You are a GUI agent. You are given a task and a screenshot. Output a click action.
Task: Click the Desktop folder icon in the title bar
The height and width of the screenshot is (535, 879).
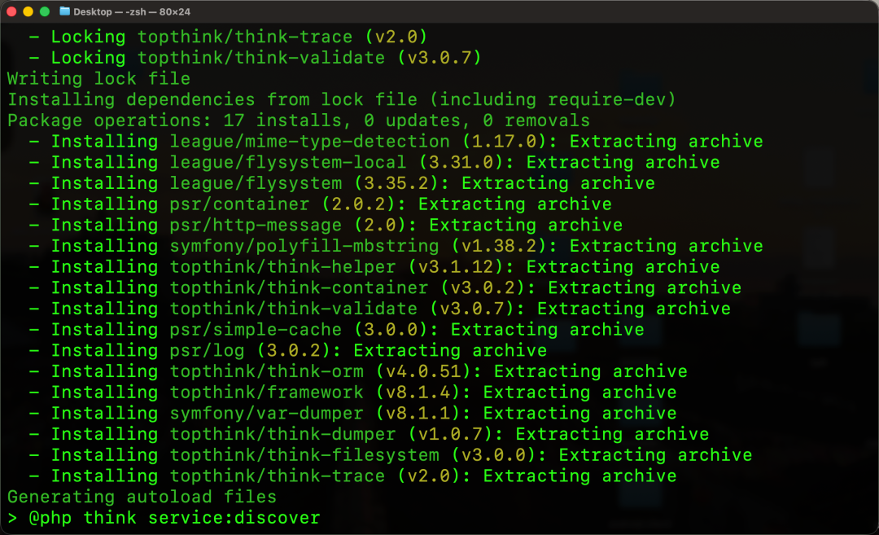[64, 11]
